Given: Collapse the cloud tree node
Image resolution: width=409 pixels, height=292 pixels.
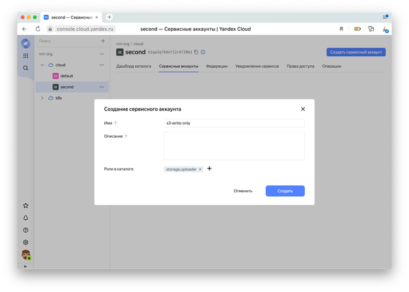Looking at the screenshot, I should point(42,65).
